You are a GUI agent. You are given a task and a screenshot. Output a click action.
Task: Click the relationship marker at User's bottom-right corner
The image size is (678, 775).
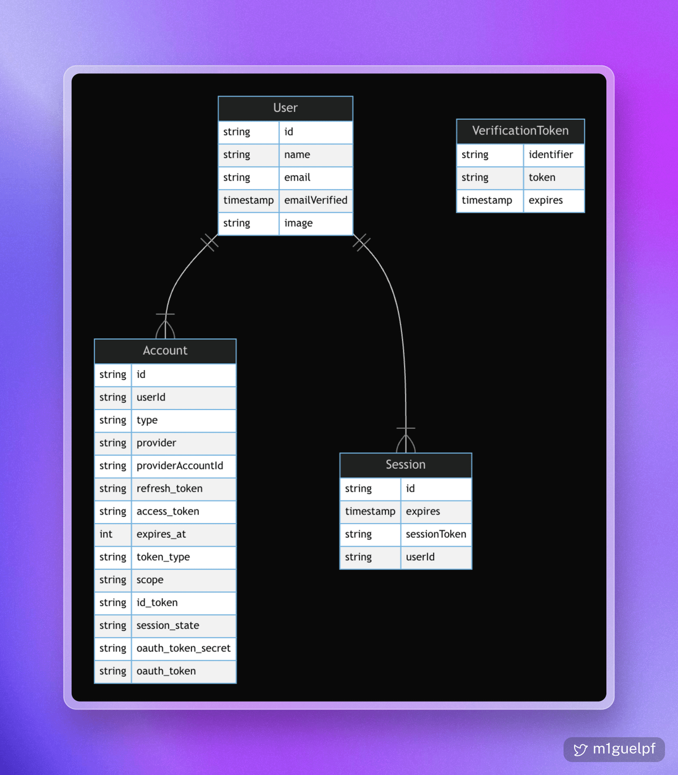[362, 242]
